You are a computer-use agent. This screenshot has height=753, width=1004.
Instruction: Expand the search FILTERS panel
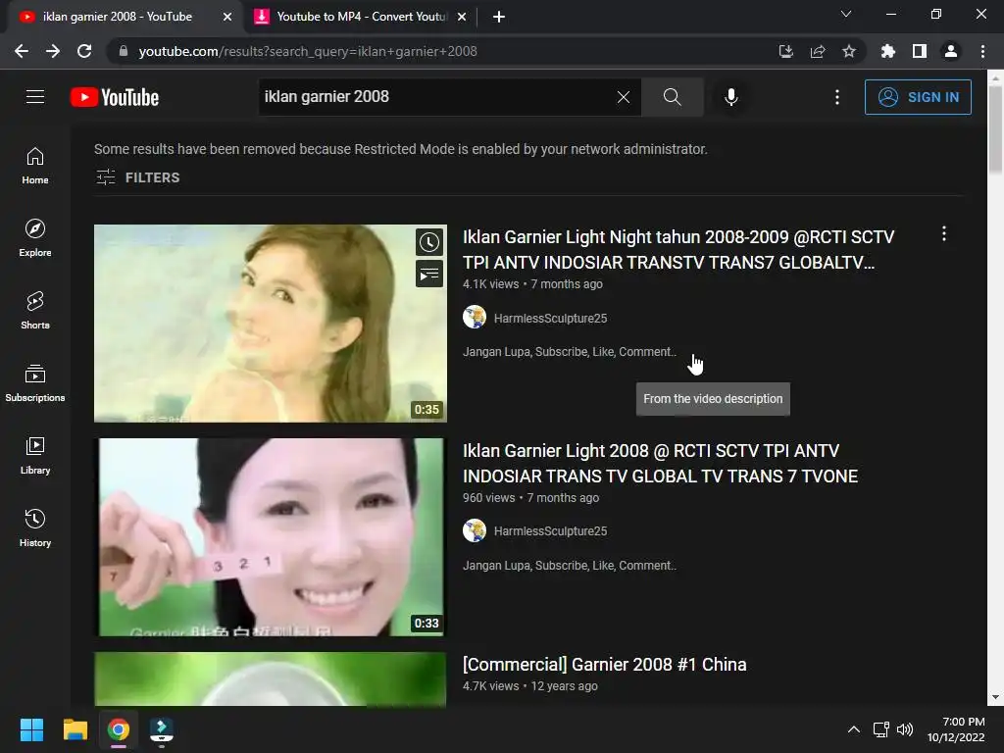tap(137, 177)
